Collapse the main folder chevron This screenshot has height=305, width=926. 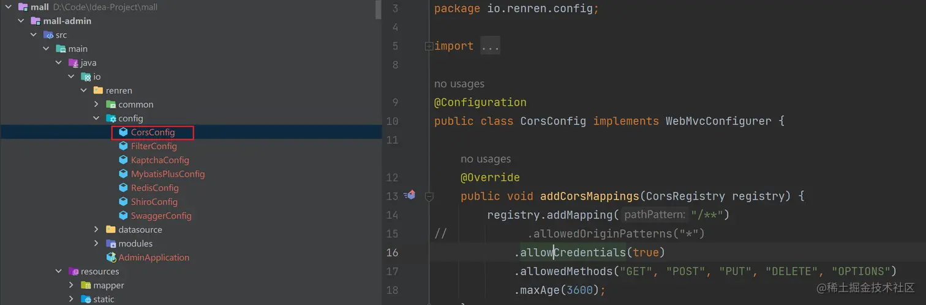click(46, 49)
